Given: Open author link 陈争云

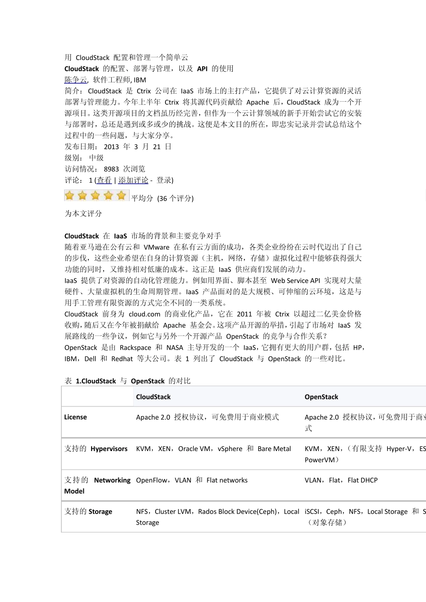Looking at the screenshot, I should coord(76,80).
